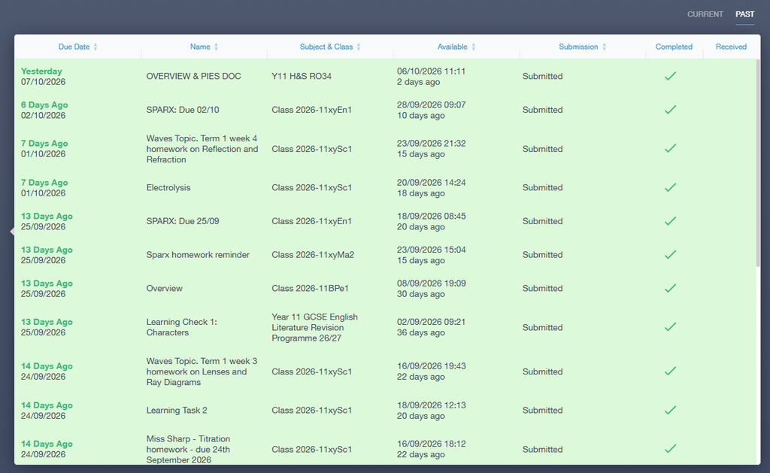
Task: Sort by Subject & Class column
Action: click(x=330, y=47)
